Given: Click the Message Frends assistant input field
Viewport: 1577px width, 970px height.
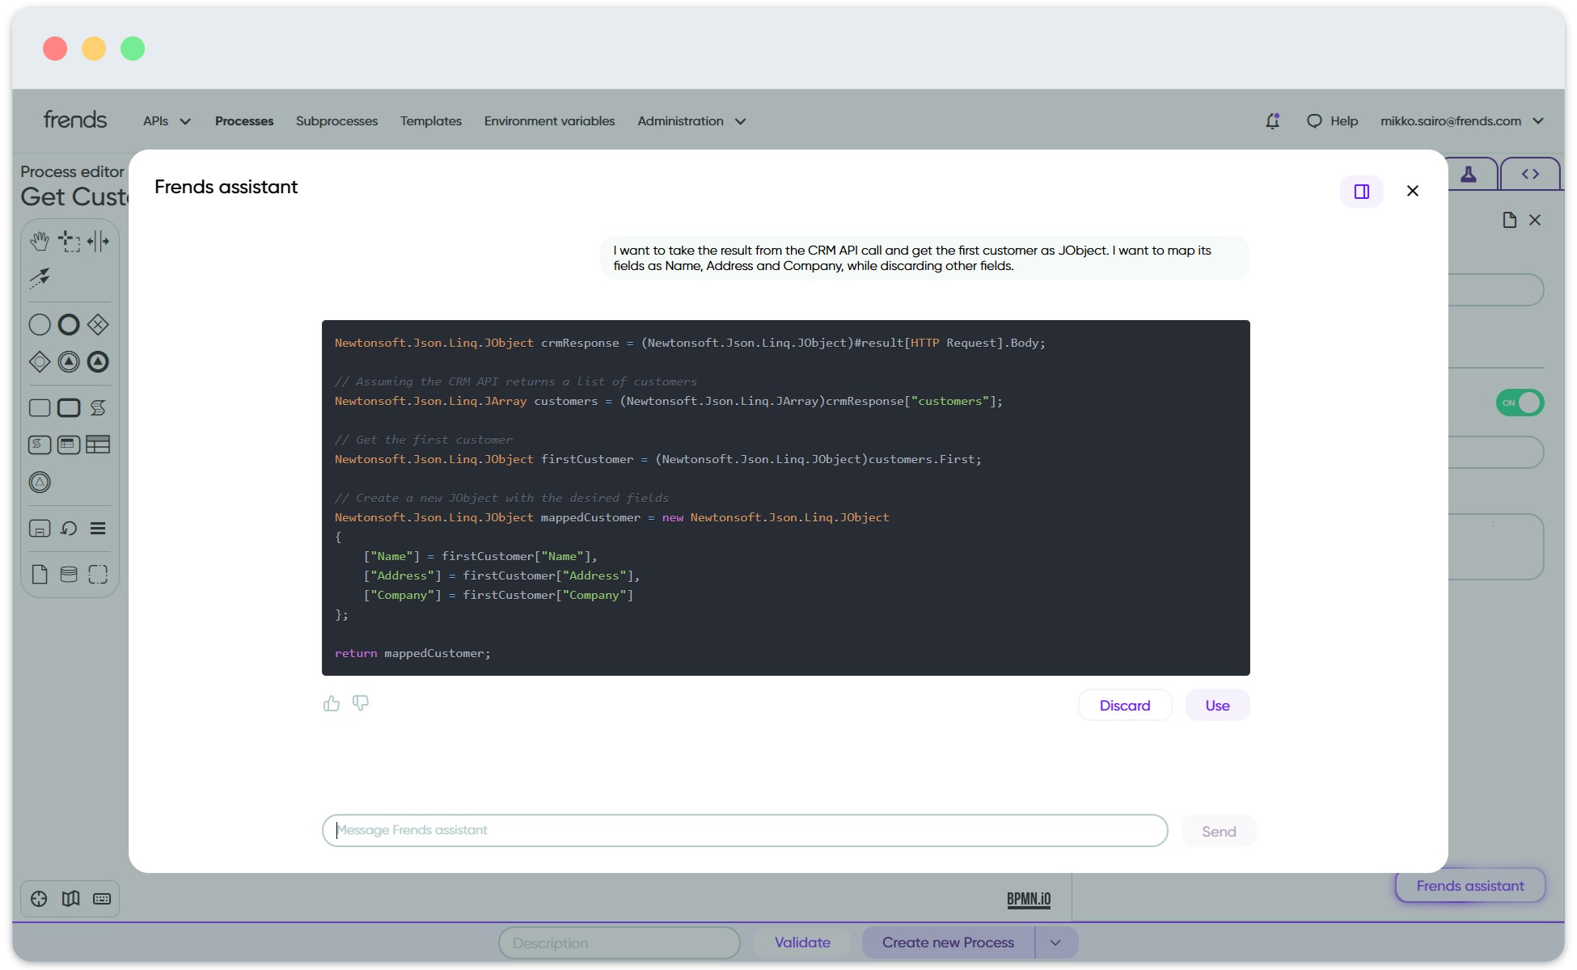Looking at the screenshot, I should click(x=744, y=830).
